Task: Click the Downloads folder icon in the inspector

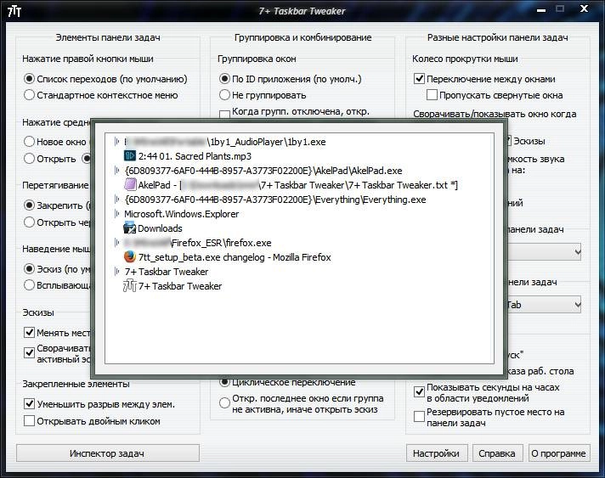Action: pos(130,228)
